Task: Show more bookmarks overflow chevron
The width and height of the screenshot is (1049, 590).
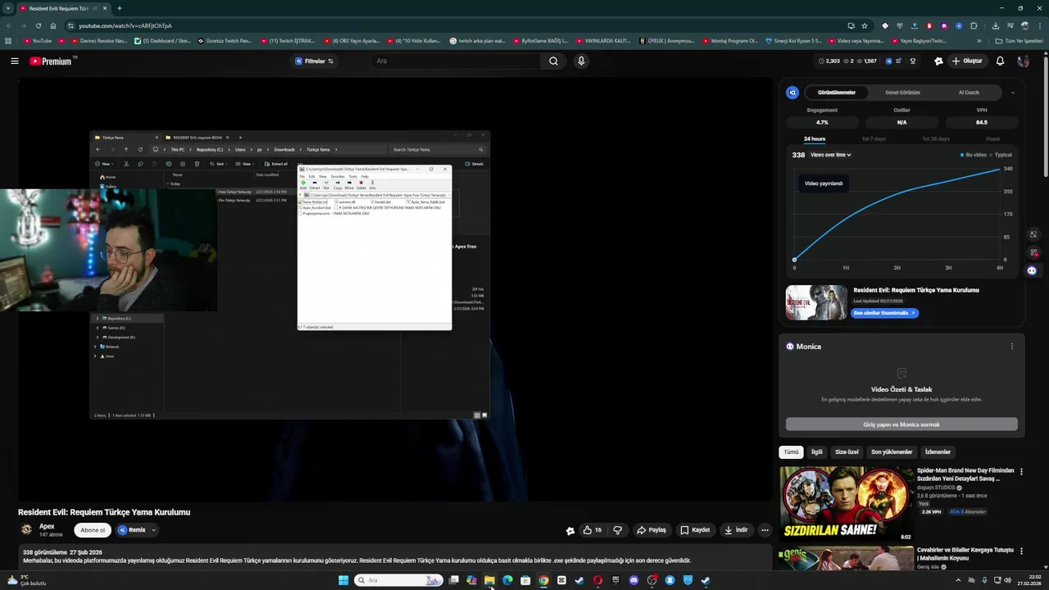Action: [x=979, y=40]
